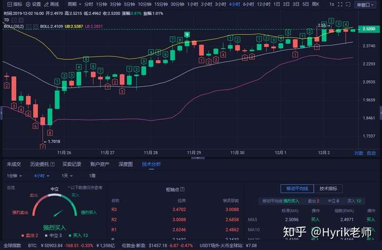Select the 2日 chart period
Image resolution: width=382 pixels, height=250 pixels.
286,4
